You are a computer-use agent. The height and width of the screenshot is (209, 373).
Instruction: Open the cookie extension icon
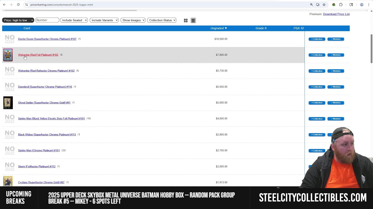334,5
